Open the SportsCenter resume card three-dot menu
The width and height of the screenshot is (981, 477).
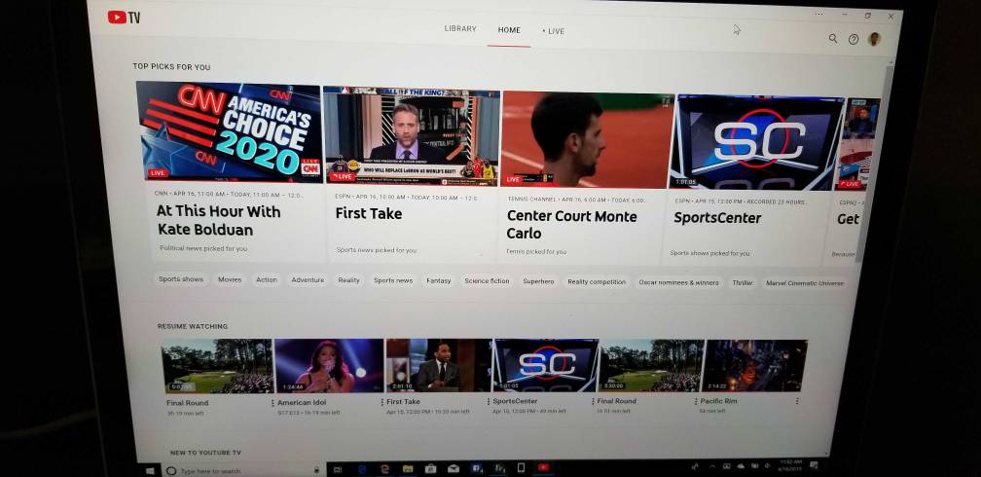(592, 401)
